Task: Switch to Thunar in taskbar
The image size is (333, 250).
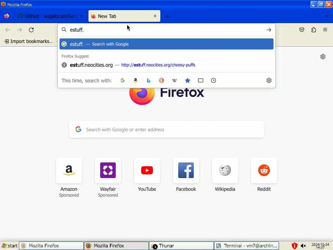Action: click(181, 246)
